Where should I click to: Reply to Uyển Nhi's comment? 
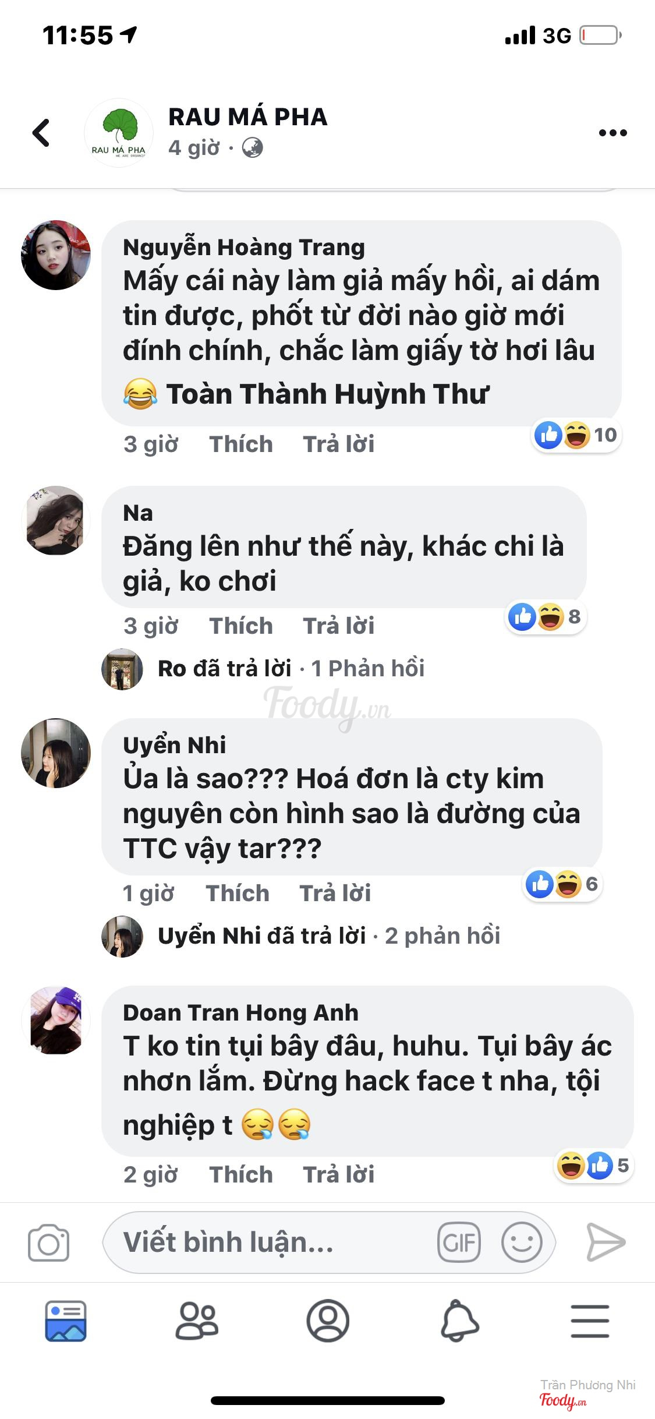(x=335, y=893)
